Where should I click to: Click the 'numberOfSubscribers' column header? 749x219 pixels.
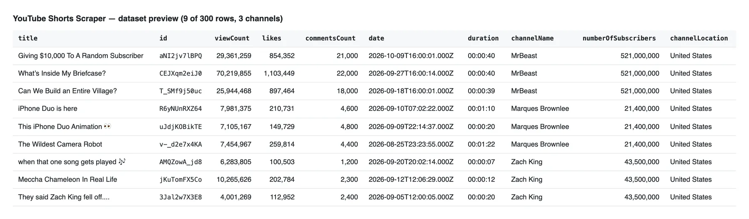[619, 38]
